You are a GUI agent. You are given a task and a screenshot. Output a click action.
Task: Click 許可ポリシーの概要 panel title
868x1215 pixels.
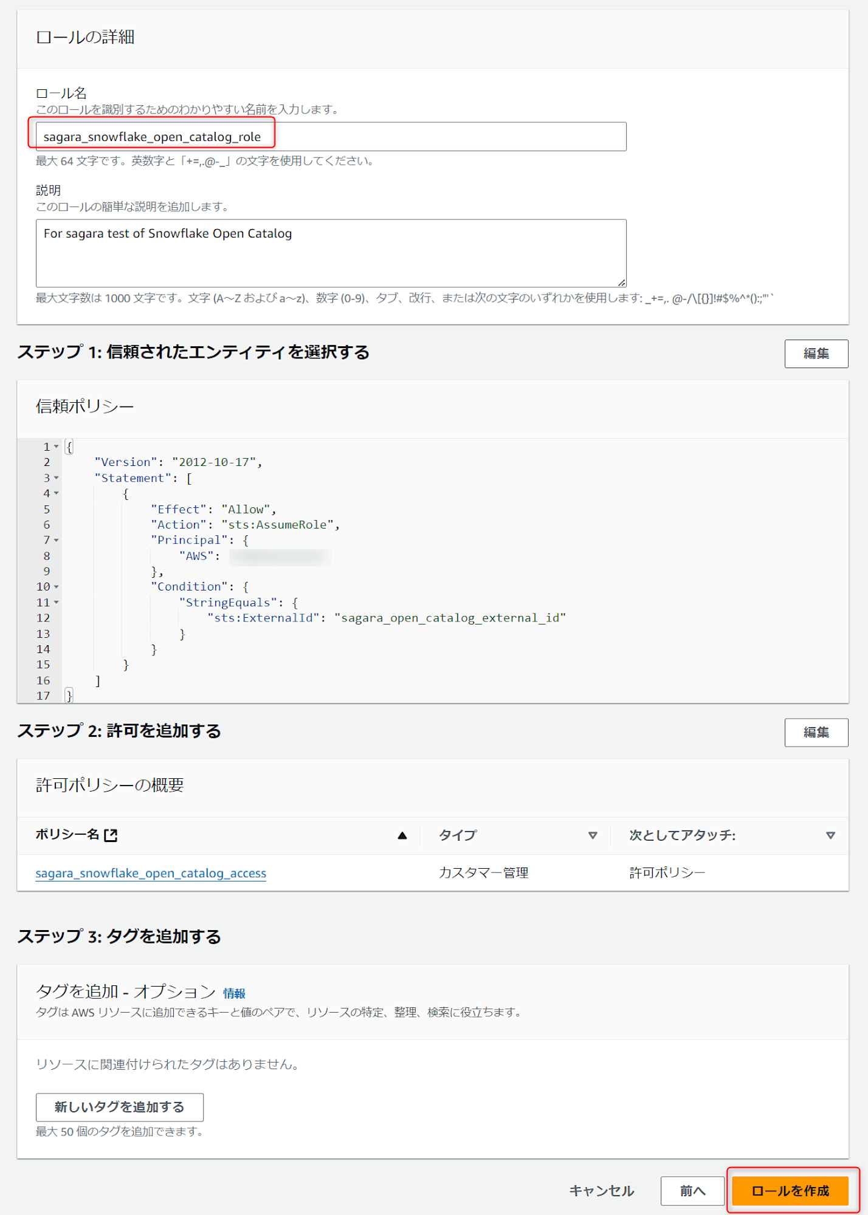(109, 785)
